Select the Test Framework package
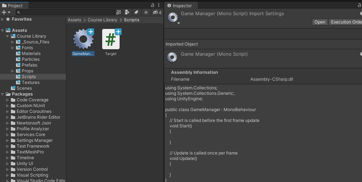The height and width of the screenshot is (182, 362). pos(33,146)
